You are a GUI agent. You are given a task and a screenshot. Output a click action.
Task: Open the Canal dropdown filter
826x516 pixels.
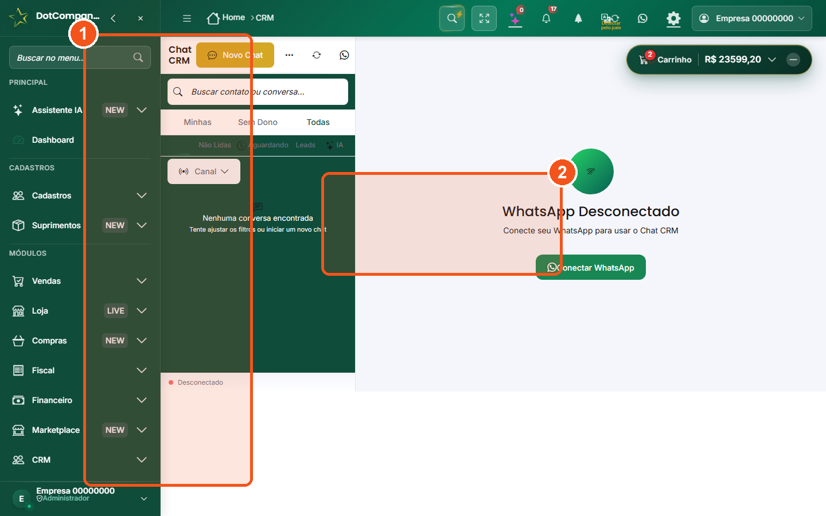[204, 171]
